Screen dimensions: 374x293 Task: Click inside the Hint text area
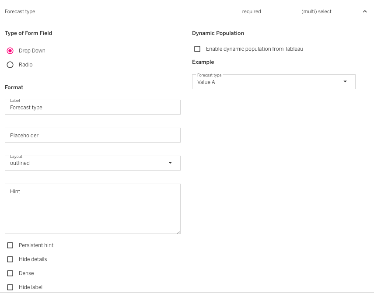coord(92,209)
